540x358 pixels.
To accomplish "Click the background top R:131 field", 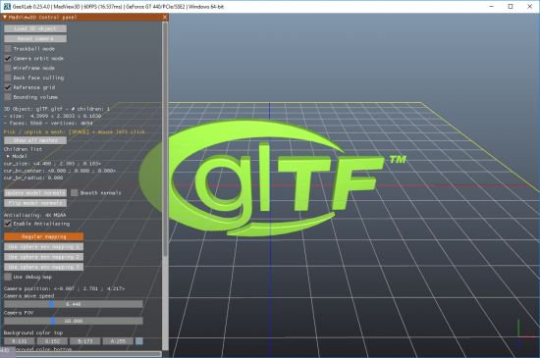I will coord(20,341).
